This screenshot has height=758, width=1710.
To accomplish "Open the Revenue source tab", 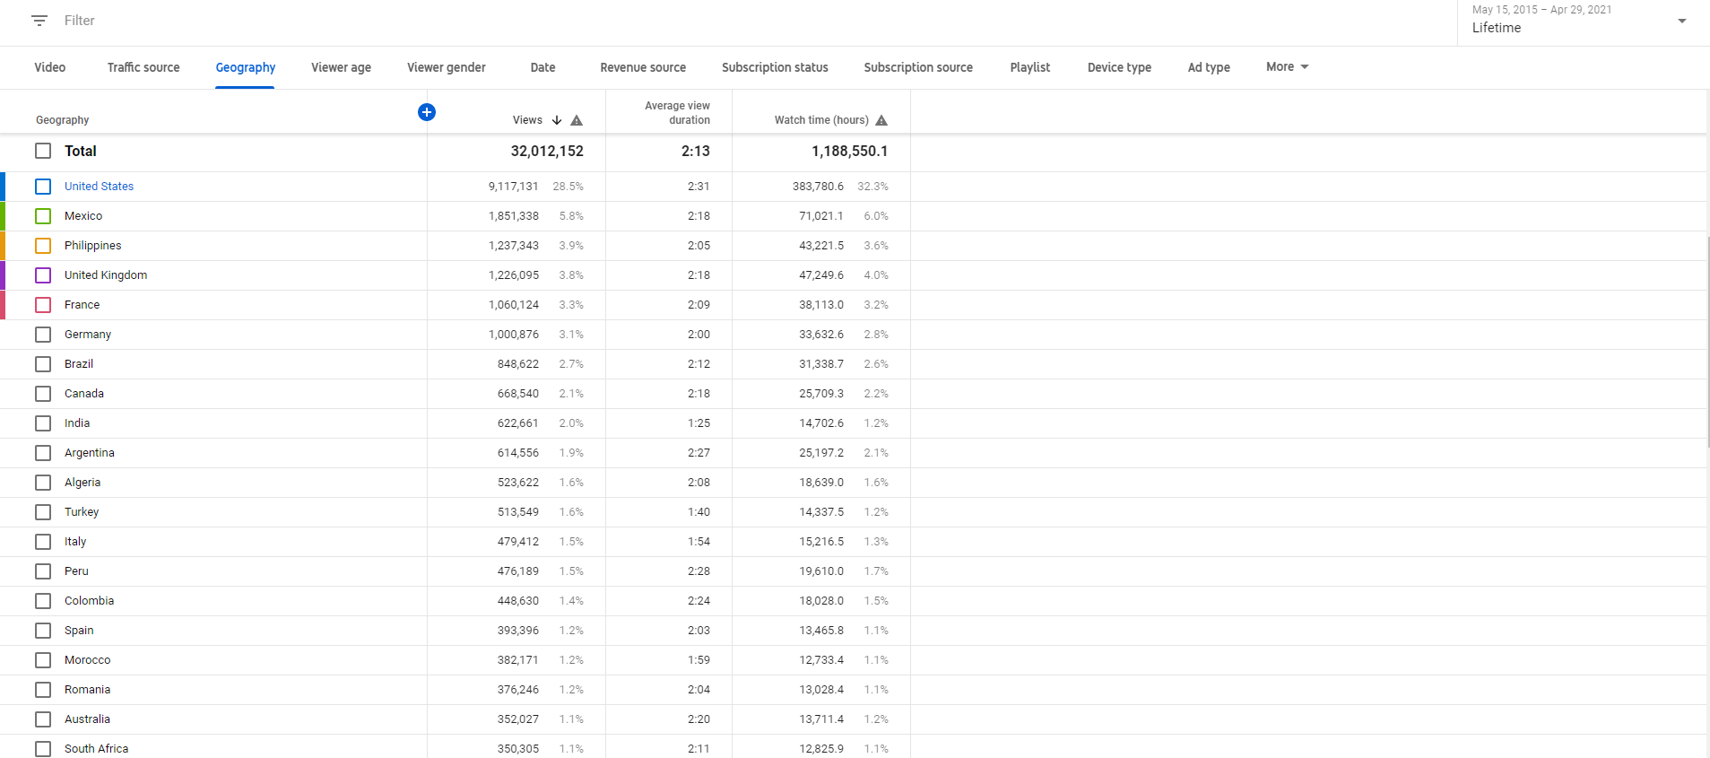I will coord(643,67).
